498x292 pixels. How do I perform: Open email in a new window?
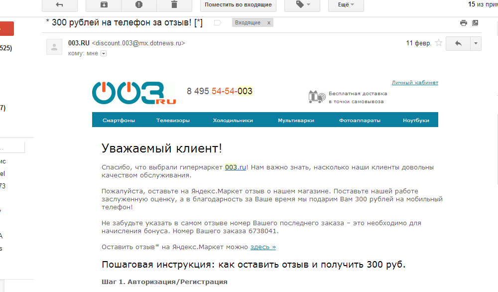[x=475, y=23]
